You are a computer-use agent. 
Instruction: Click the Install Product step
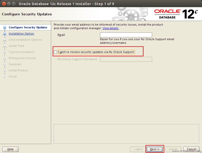pos(18,70)
